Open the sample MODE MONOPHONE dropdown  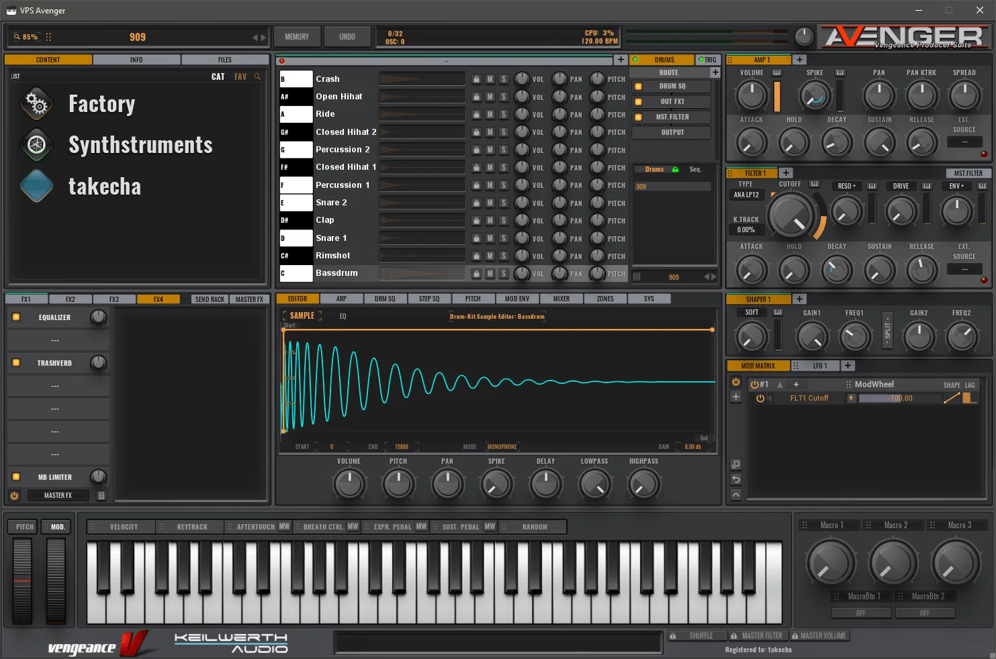point(502,447)
